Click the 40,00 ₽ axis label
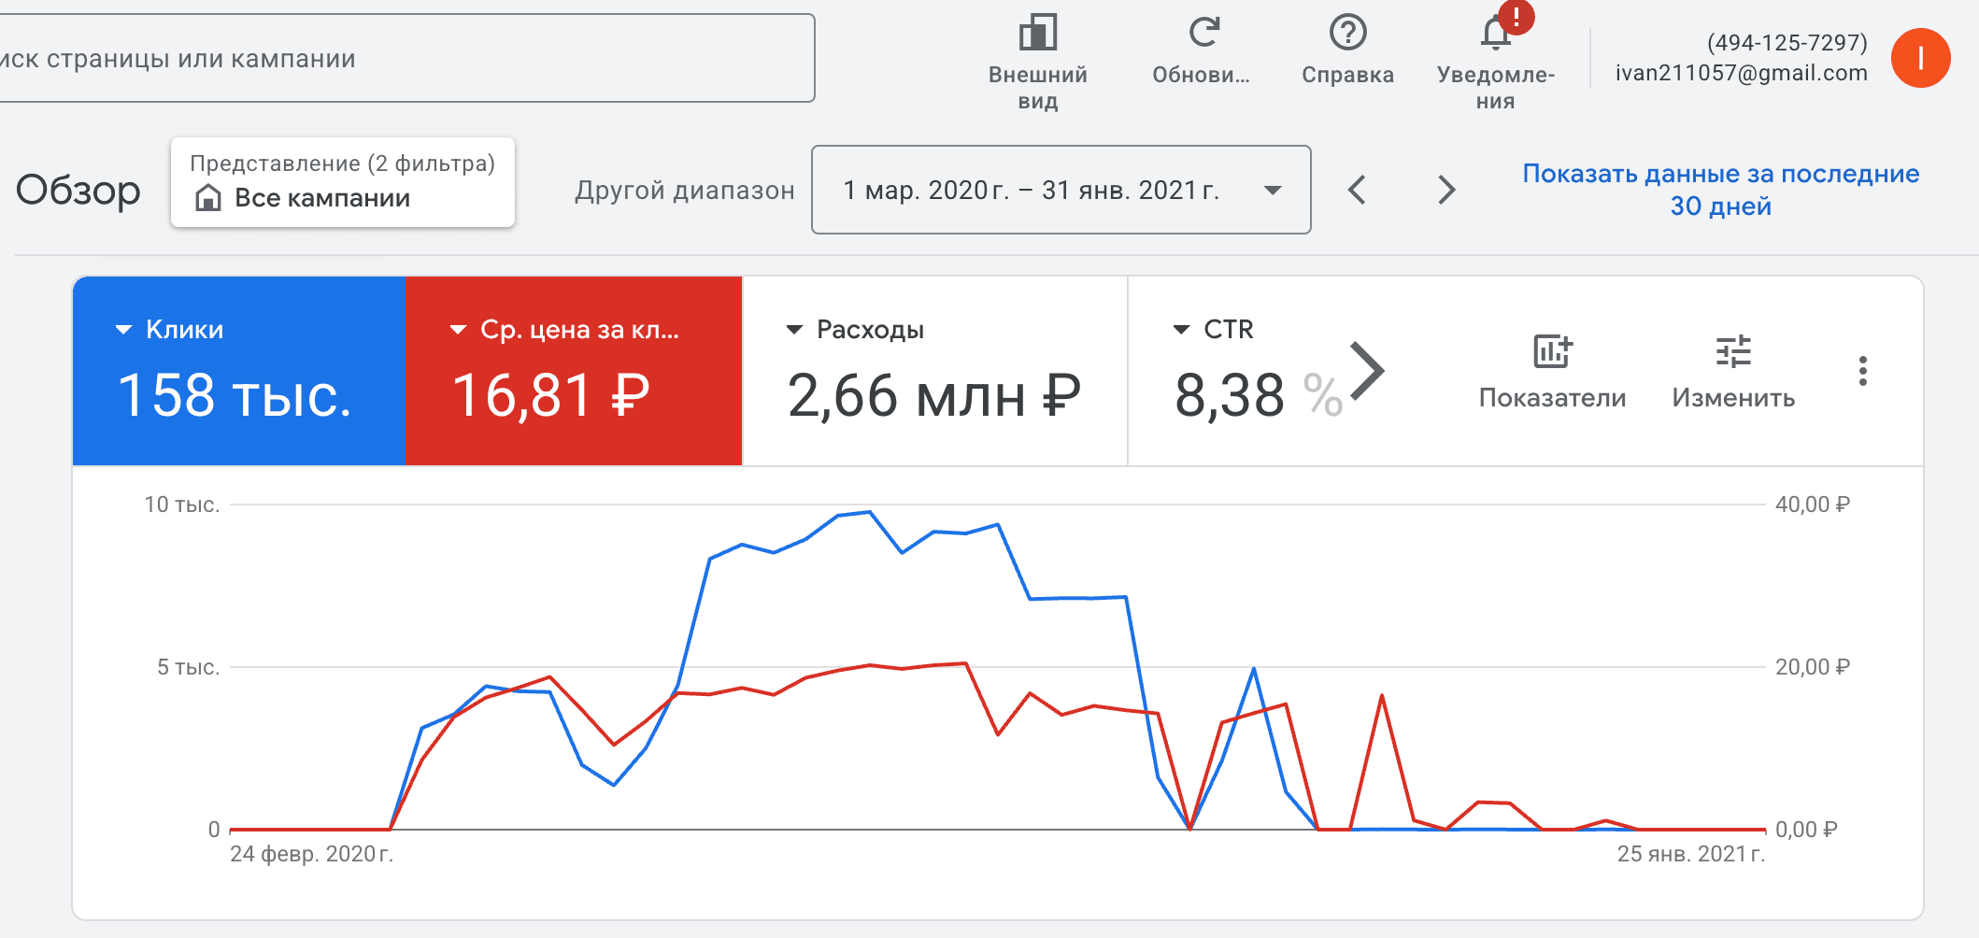 (x=1813, y=505)
